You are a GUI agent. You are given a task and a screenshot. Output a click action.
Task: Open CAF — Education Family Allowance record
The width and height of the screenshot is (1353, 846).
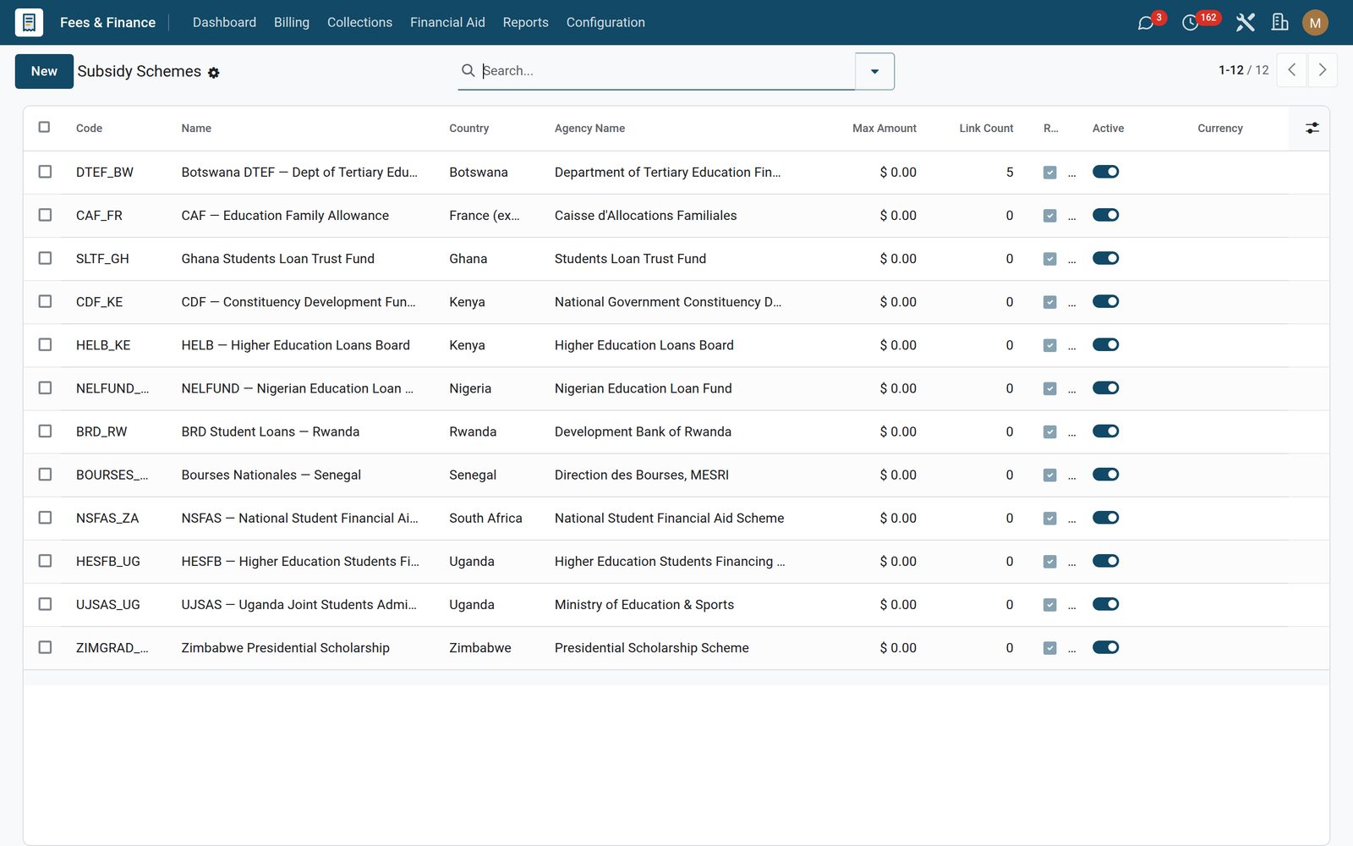coord(285,215)
